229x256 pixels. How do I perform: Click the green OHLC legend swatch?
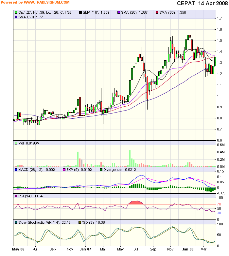pos(16,12)
